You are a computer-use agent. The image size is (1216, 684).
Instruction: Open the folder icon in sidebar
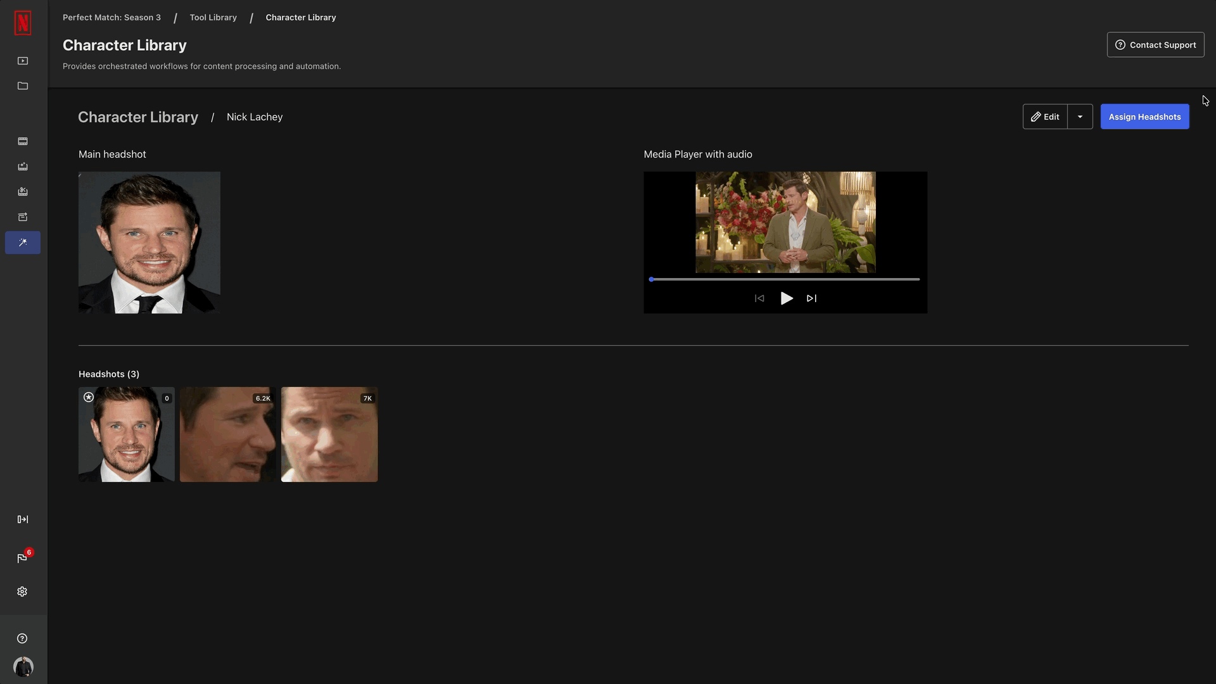click(23, 86)
